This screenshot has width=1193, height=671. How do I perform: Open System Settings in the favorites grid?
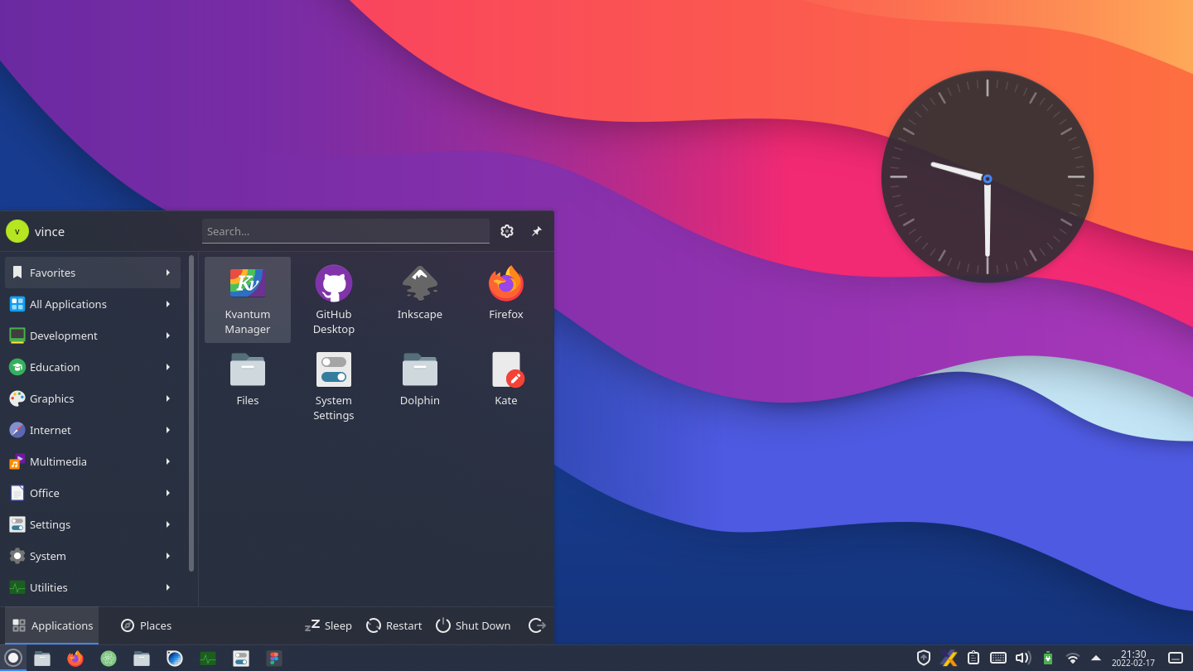click(334, 386)
